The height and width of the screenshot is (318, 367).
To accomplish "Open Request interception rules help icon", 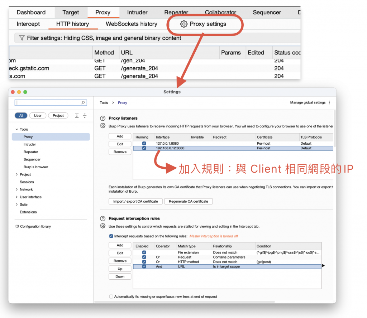I will pos(103,218).
